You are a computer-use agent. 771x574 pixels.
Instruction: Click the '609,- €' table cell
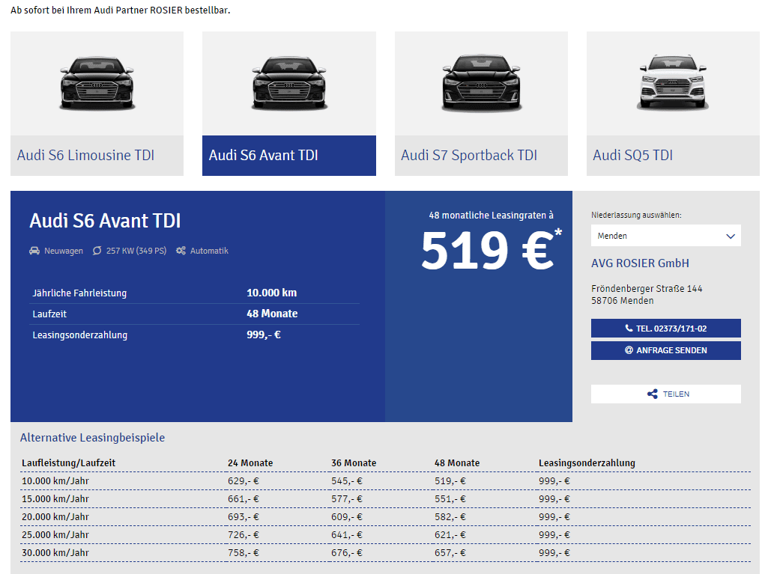347,516
